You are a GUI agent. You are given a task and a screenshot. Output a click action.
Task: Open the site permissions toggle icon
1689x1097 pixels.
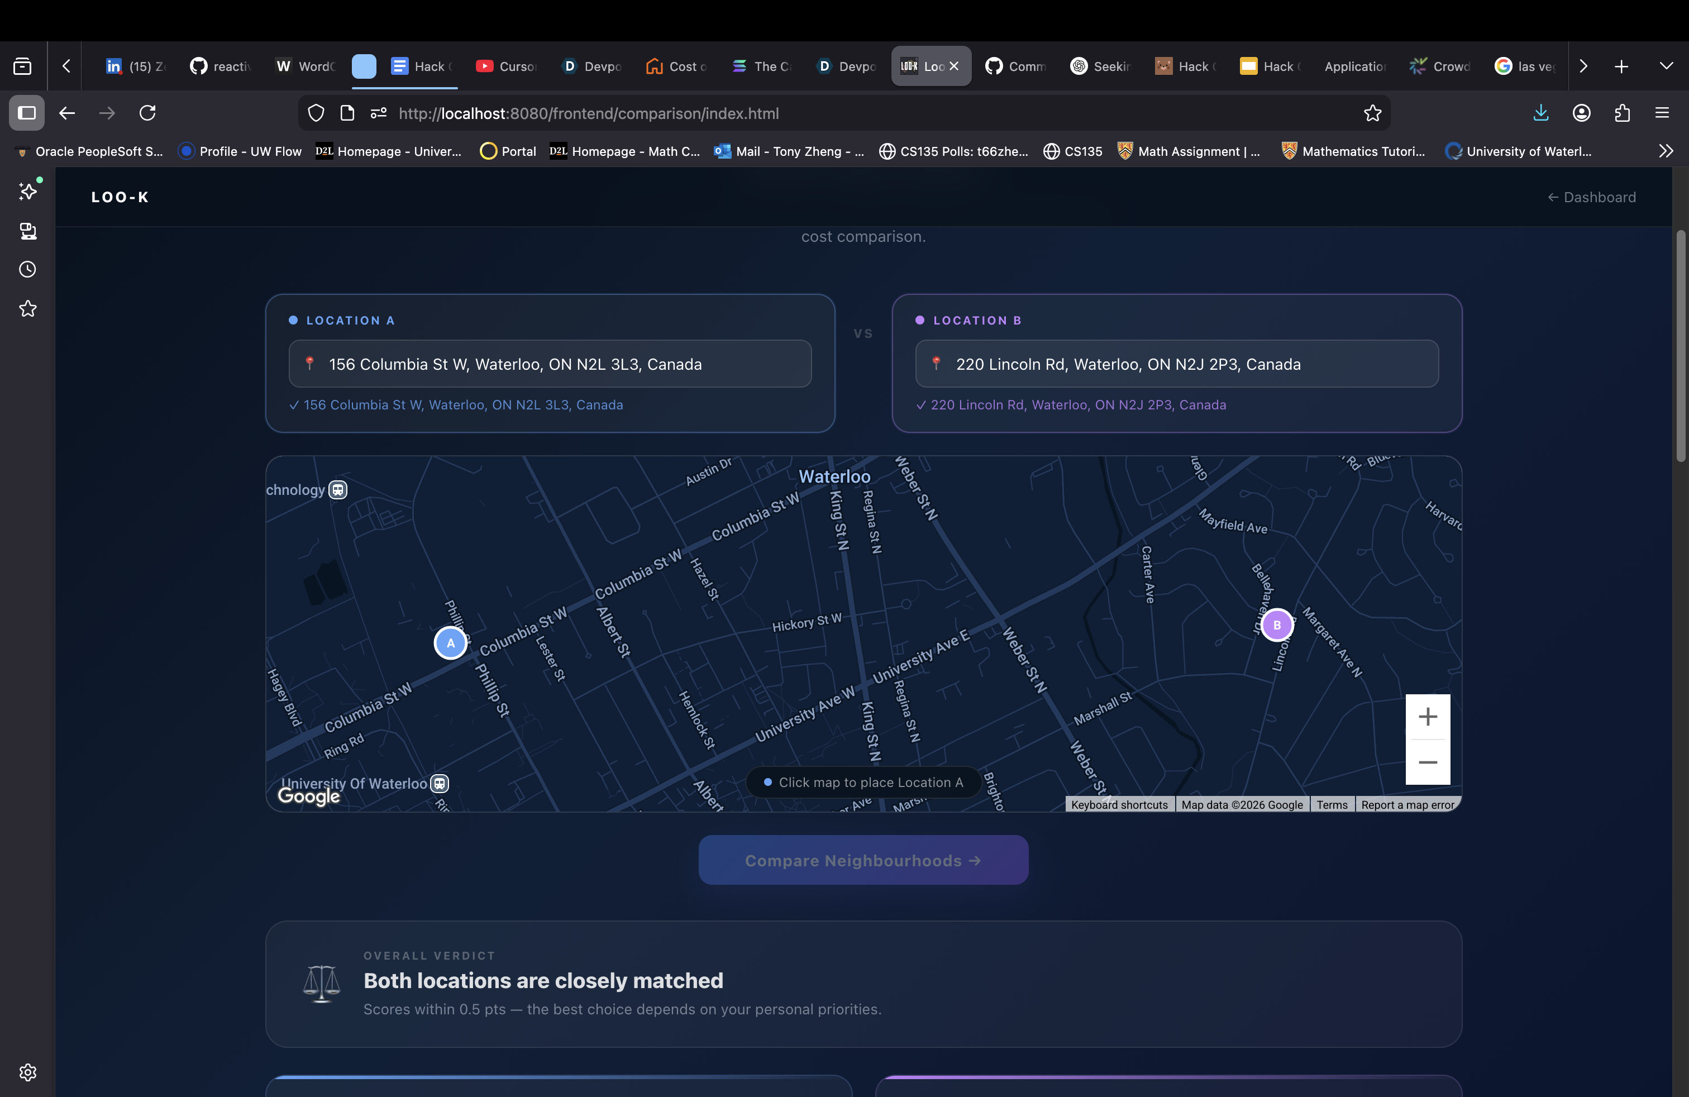click(378, 113)
